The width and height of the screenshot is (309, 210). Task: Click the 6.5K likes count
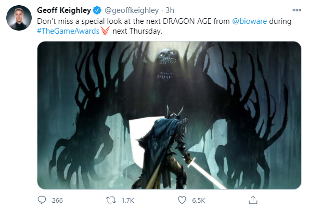pos(198,200)
